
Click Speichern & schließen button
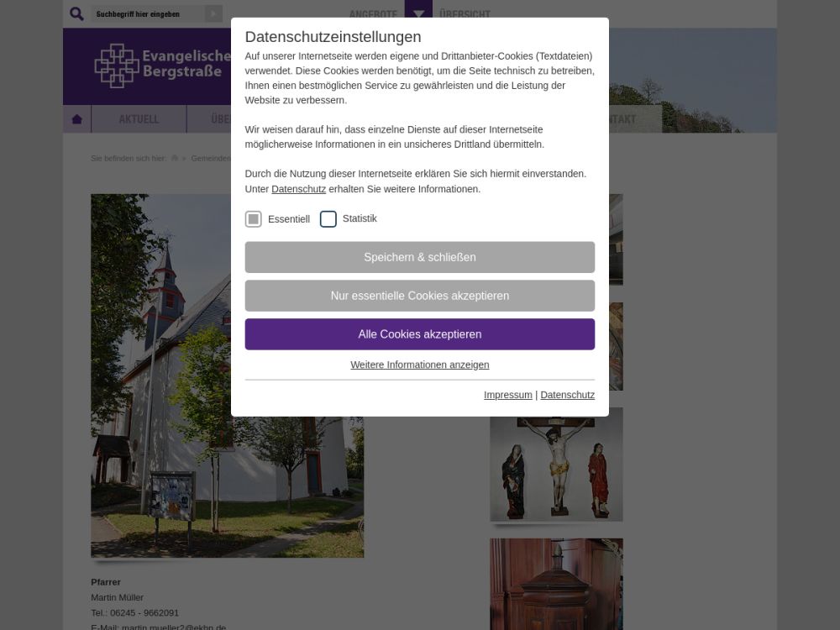tap(419, 257)
